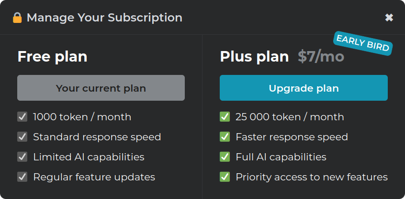Click green checkmark beside 25 000 token / month

225,117
